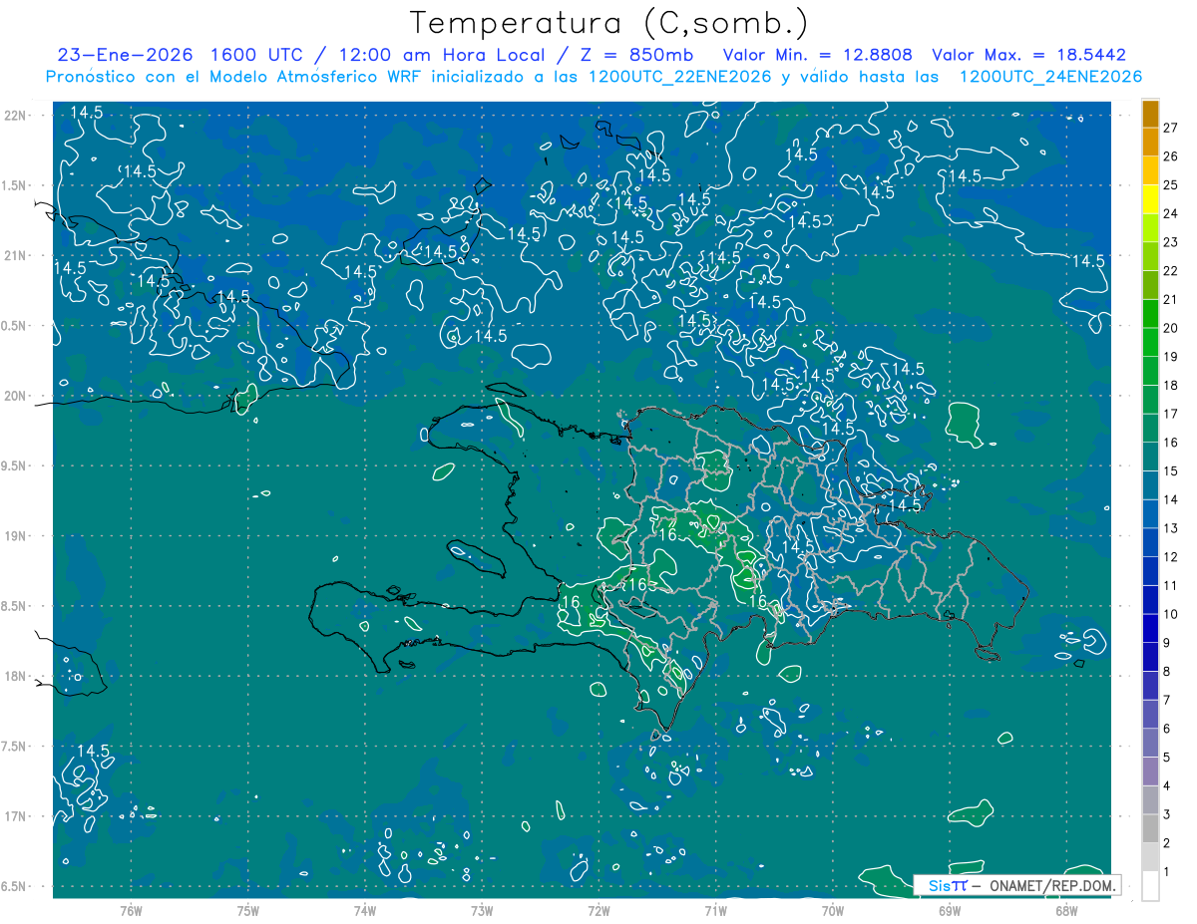Pick the color band between 15 and 16
This screenshot has width=1197, height=924.
1150,458
